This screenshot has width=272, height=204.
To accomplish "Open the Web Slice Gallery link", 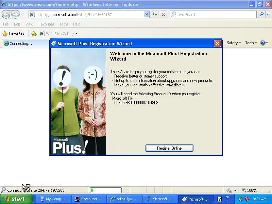I will (x=57, y=33).
